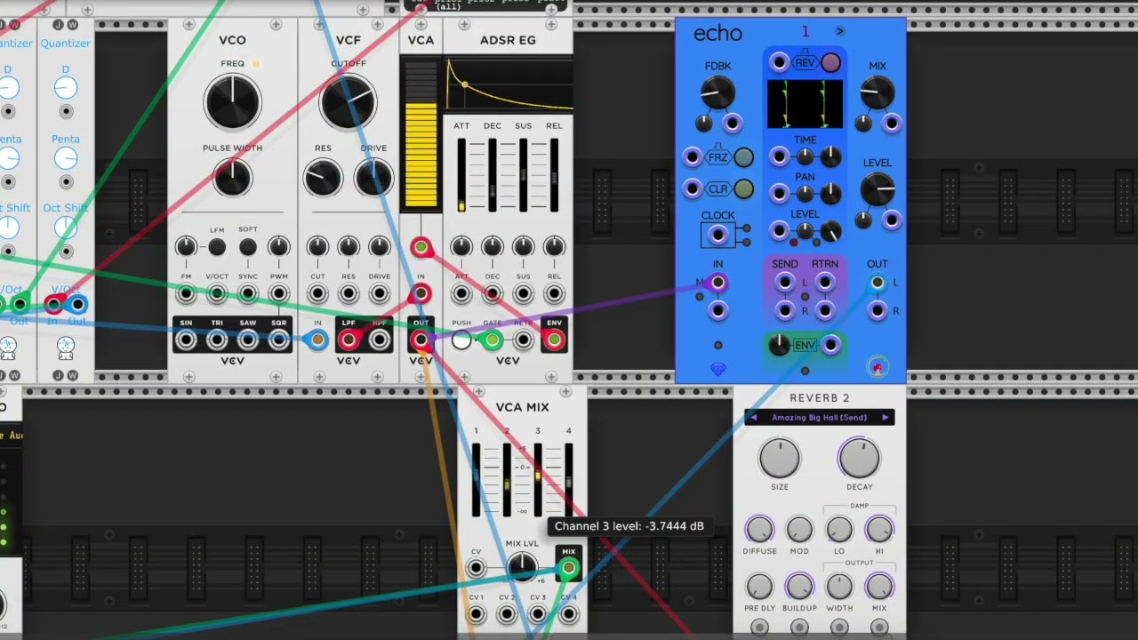This screenshot has width=1138, height=640.
Task: Toggle the echo REV reverse button
Action: click(x=830, y=62)
